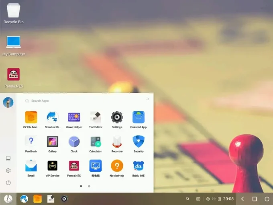Click the user avatar in start menu
The height and width of the screenshot is (205, 273).
8,102
